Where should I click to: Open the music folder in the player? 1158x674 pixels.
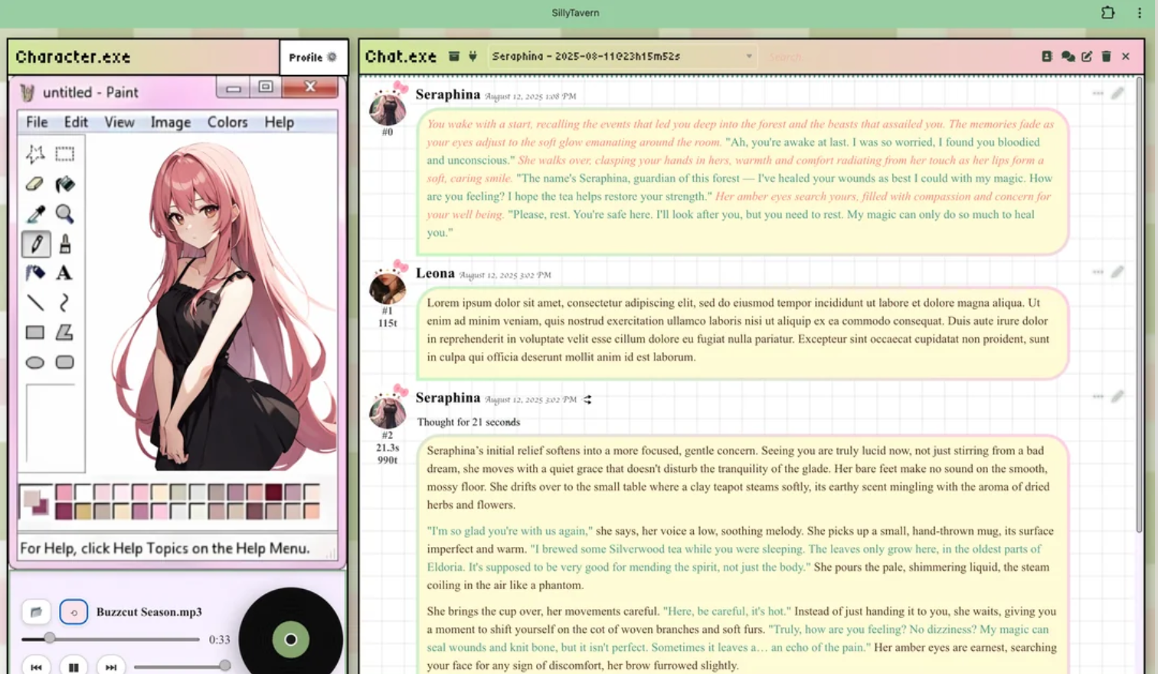(36, 612)
